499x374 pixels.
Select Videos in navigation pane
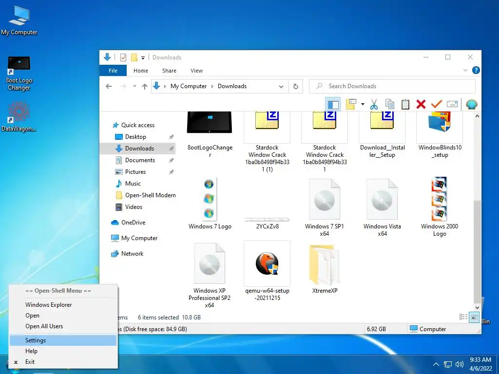tap(134, 206)
